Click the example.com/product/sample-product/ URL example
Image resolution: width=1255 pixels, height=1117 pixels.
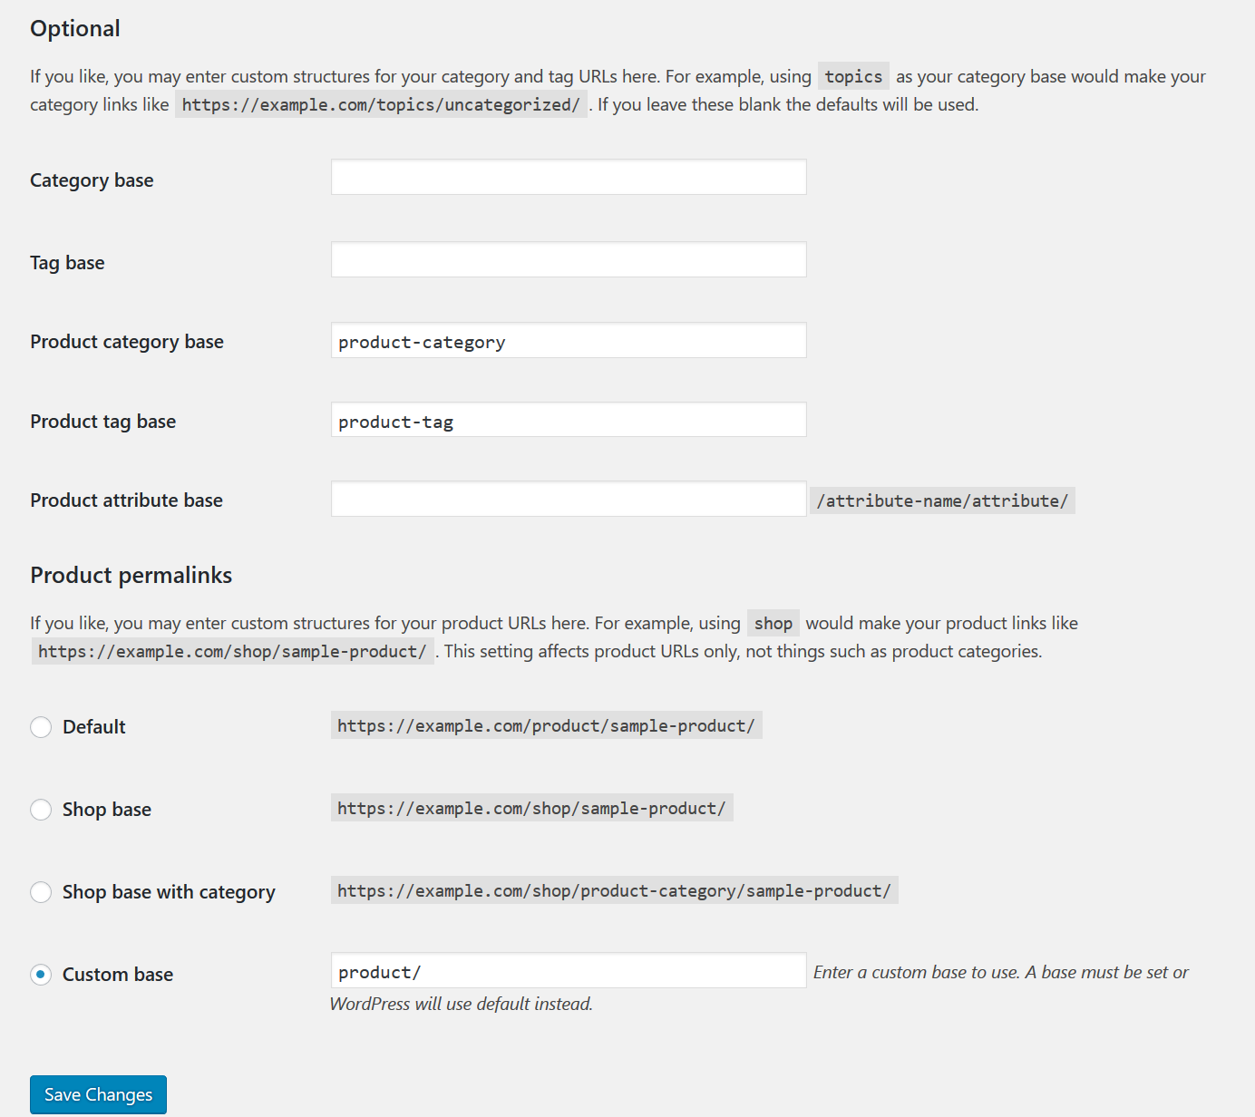(x=546, y=726)
